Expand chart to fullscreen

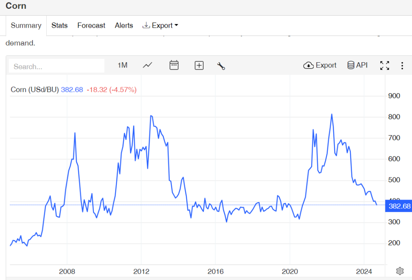(x=385, y=65)
